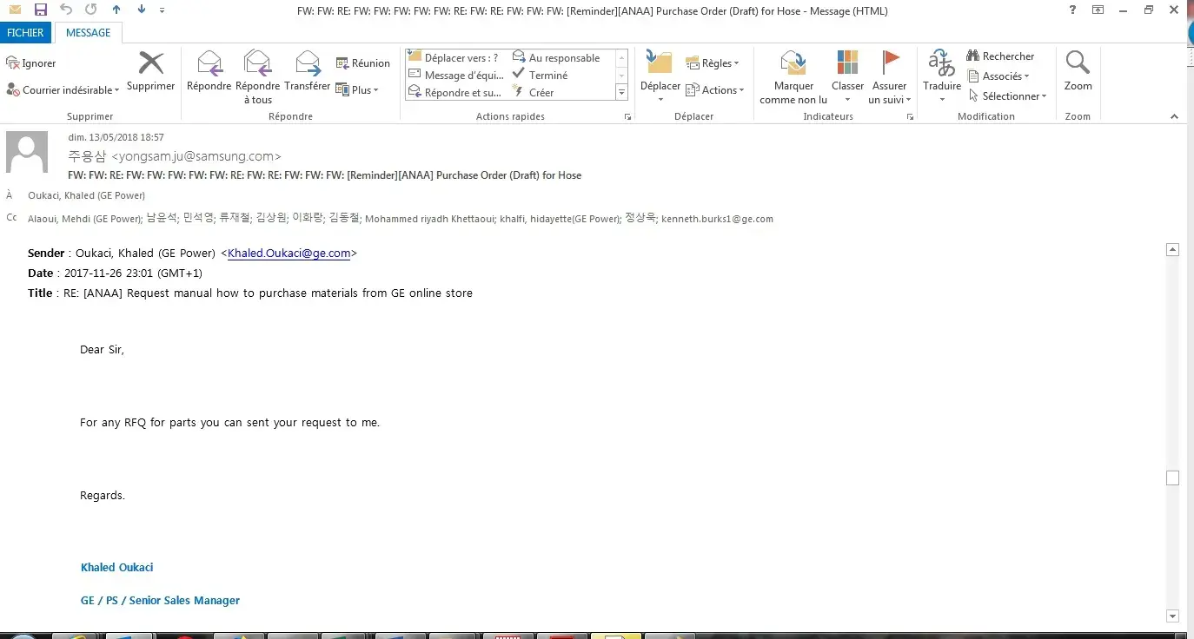Open the Indicateurs group dialog launcher
Viewport: 1194px width, 639px height.
pyautogui.click(x=909, y=116)
